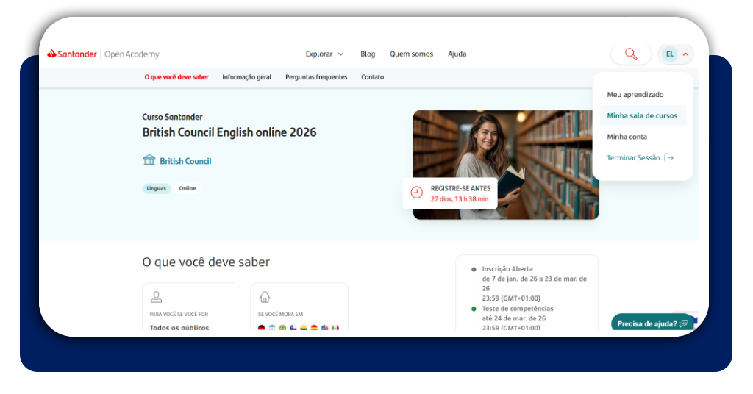Viewport: 753px width, 394px height.
Task: Choose Meu aprendizado from user menu
Action: click(635, 95)
